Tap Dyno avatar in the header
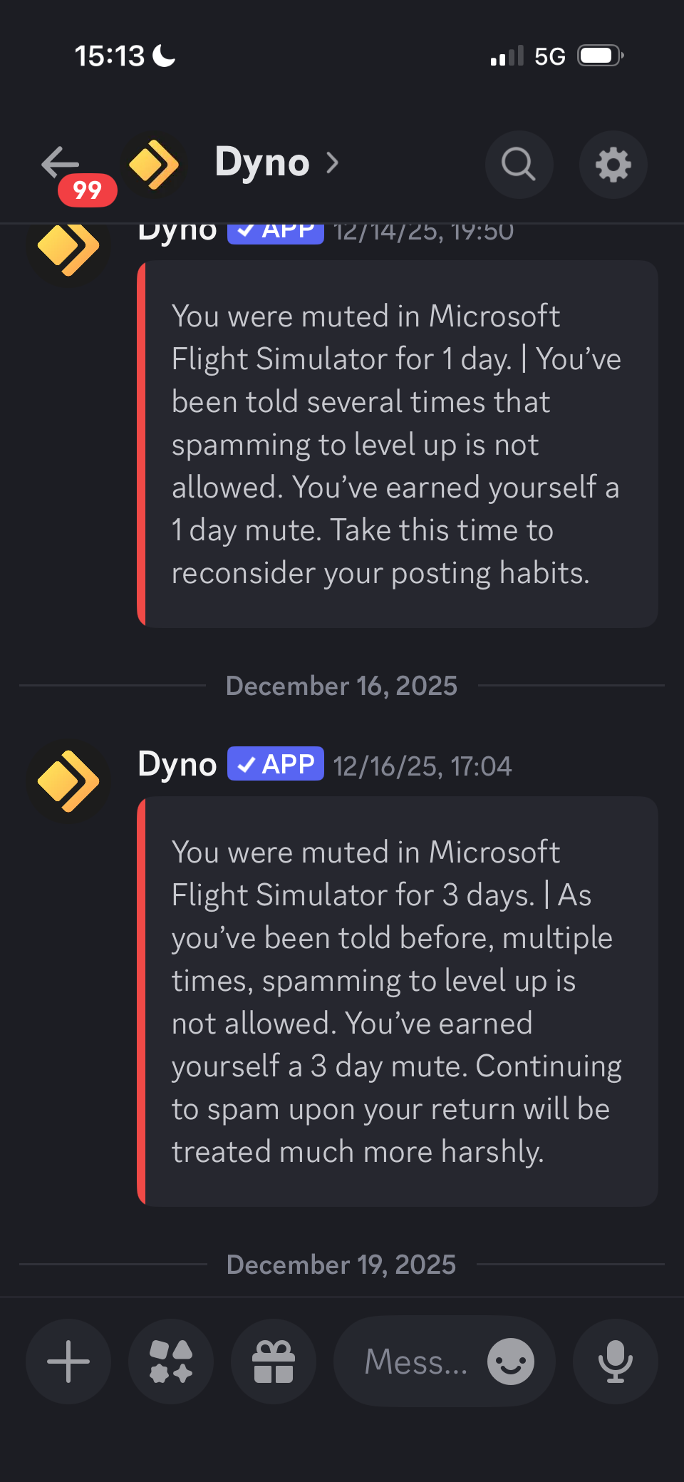The height and width of the screenshot is (1482, 684). tap(153, 165)
